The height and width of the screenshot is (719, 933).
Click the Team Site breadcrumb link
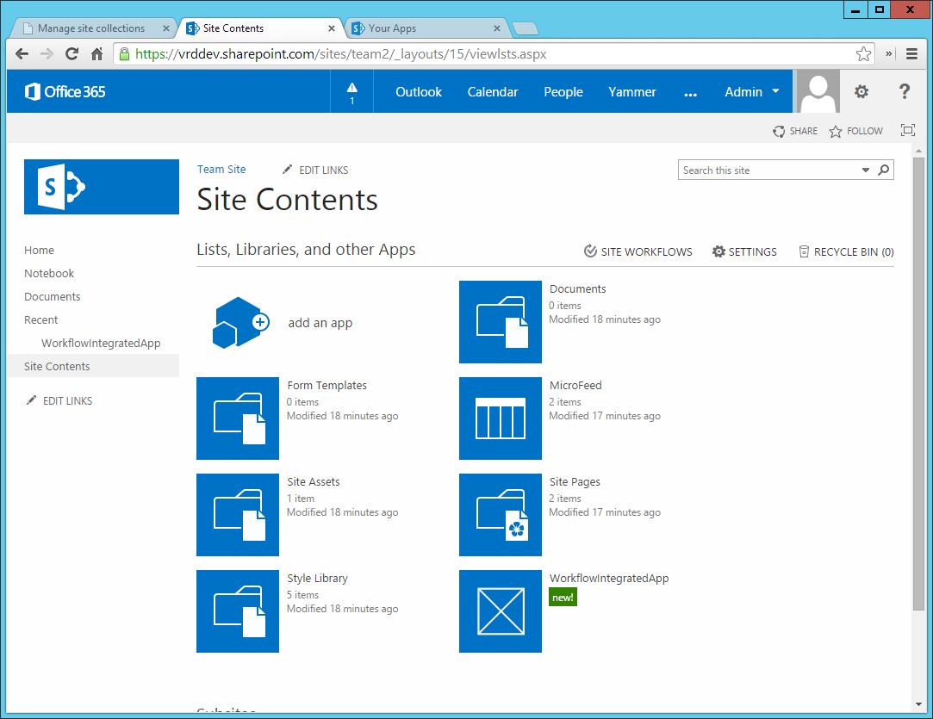point(221,170)
